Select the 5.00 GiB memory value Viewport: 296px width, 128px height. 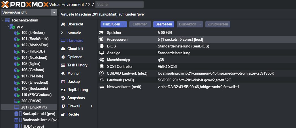pyautogui.click(x=165, y=32)
